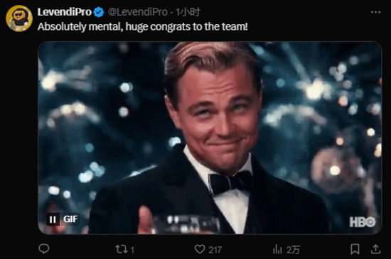
Task: Repost using the retweet arrows icon
Action: pos(122,249)
